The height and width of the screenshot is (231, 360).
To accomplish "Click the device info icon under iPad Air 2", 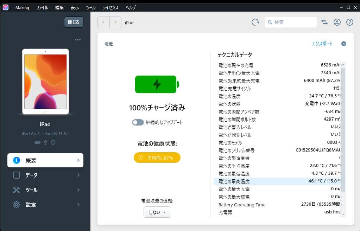I will (53, 142).
